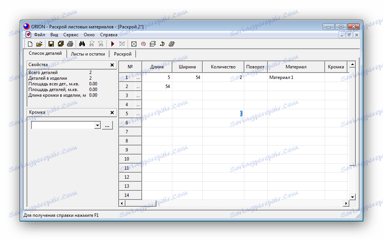383x241 pixels.
Task: Start cutting with the dark red play arrow
Action: coord(113,44)
